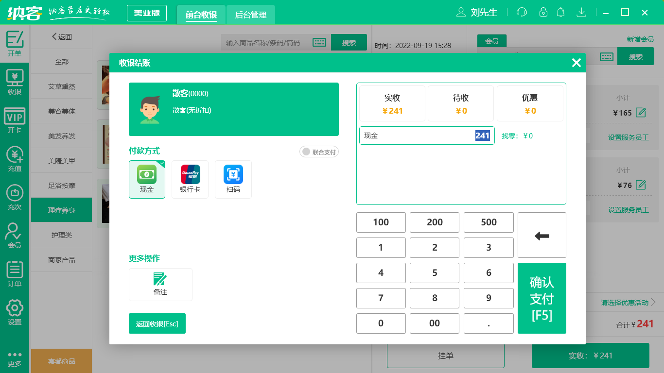Screen dimensions: 664x373
Task: Choose 扫码 payment method
Action: coord(233,179)
